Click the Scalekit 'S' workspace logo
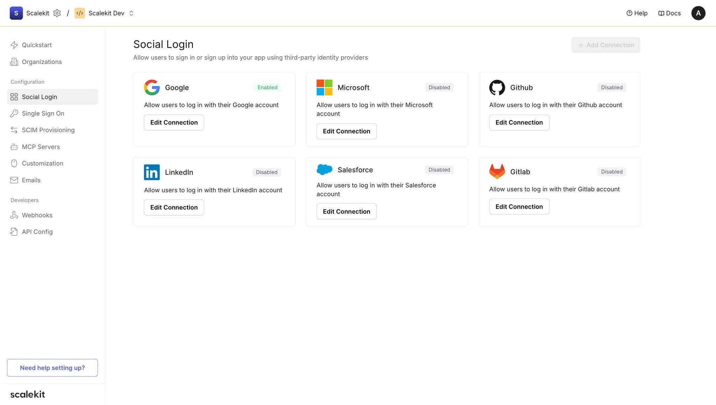The image size is (716, 405). pyautogui.click(x=16, y=13)
